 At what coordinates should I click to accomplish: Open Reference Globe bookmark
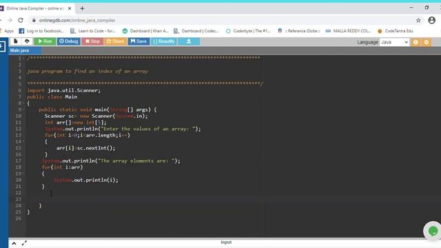298,31
